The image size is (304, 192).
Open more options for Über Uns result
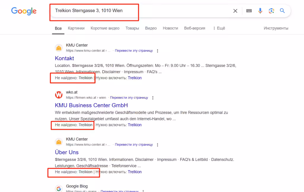[157, 145]
